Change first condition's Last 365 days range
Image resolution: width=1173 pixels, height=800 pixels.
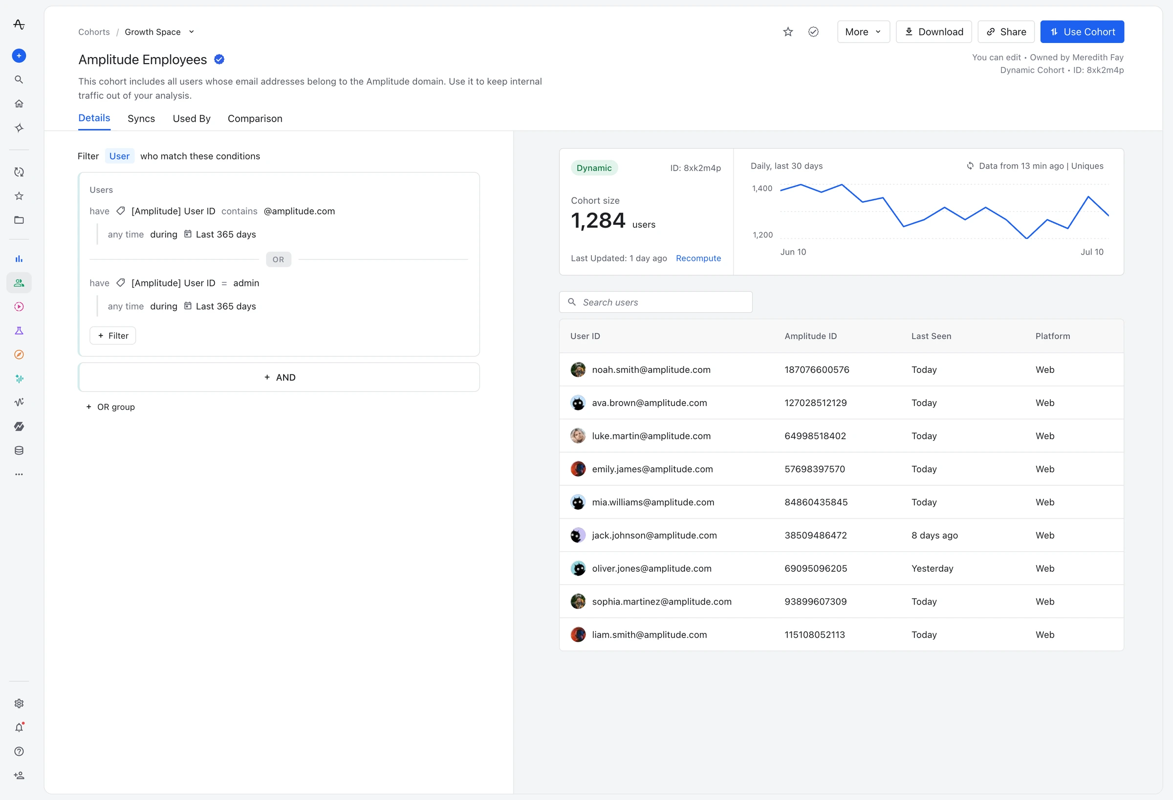[x=220, y=234]
